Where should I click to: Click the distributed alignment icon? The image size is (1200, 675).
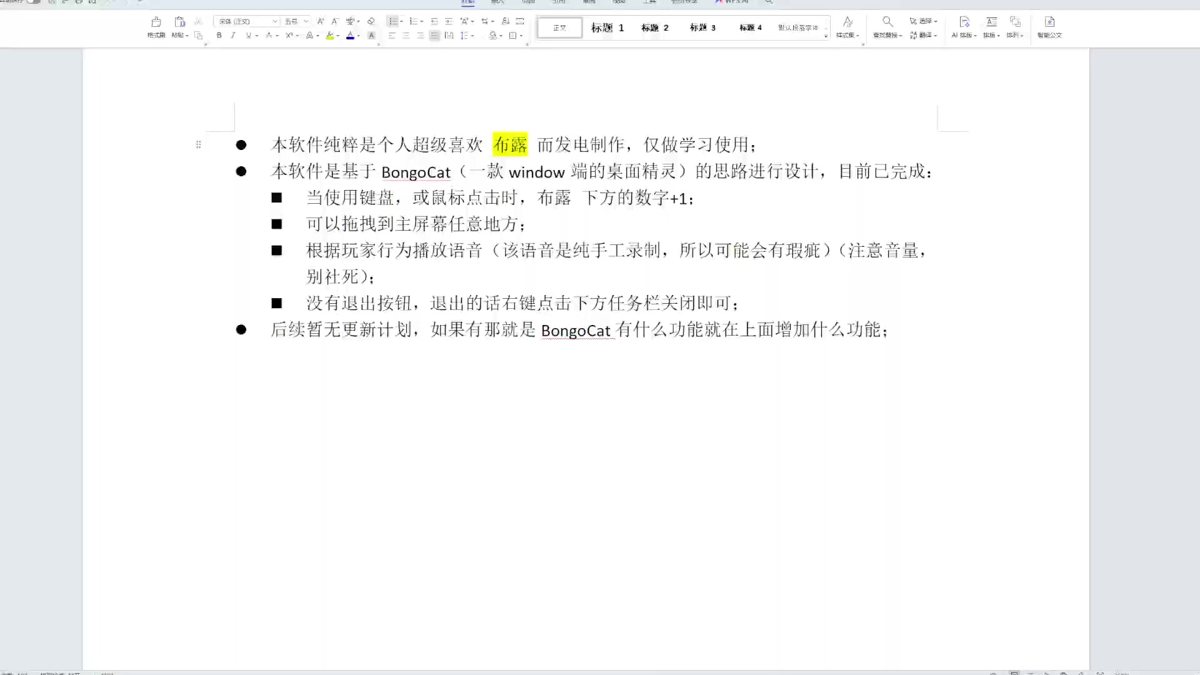[x=449, y=36]
